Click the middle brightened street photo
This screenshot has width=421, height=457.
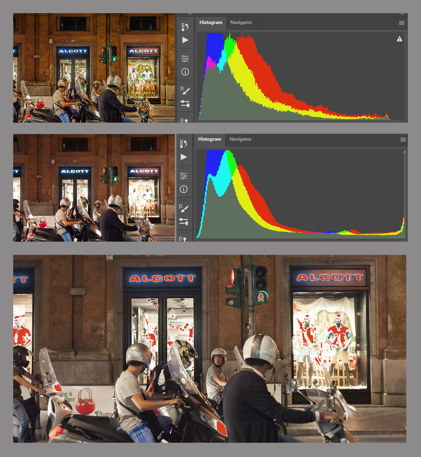(94, 188)
